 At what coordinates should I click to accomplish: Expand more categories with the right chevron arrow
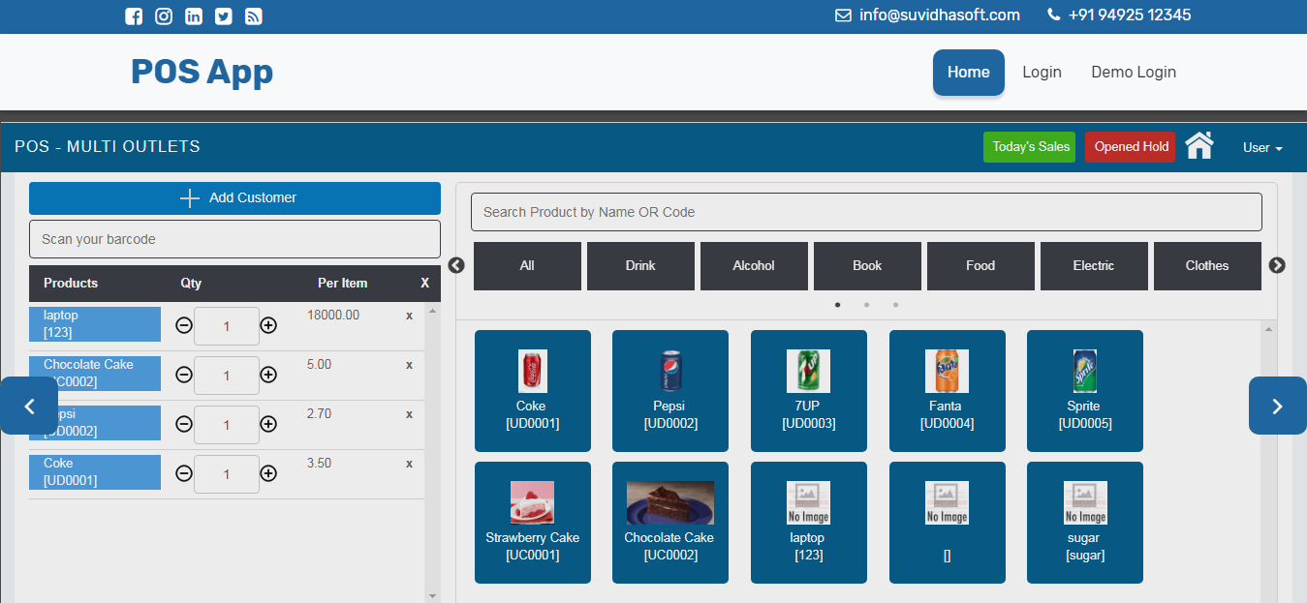click(x=1277, y=264)
